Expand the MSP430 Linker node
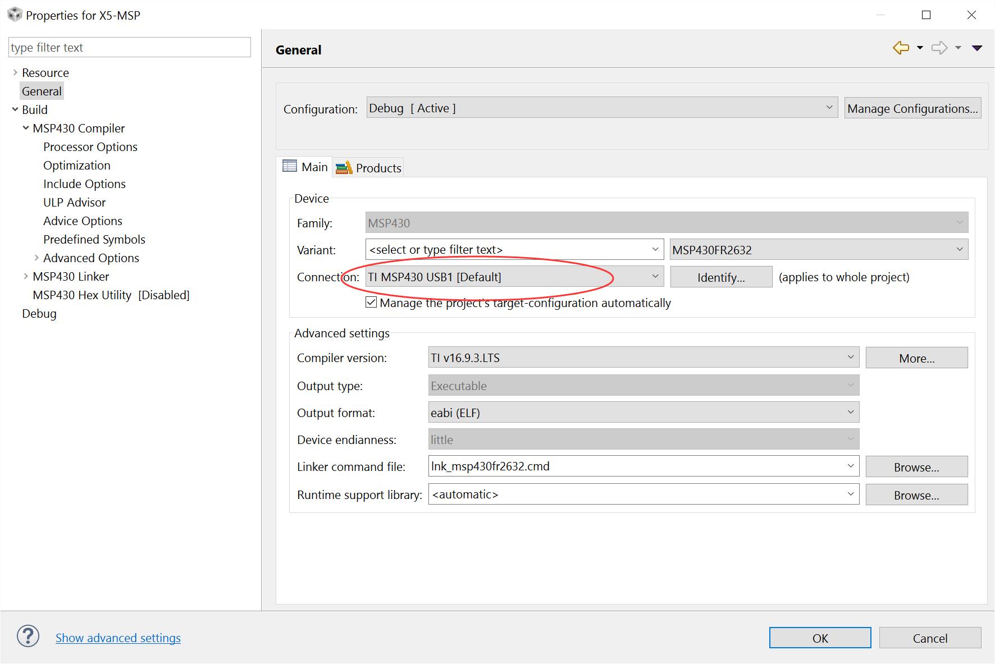This screenshot has height=664, width=995. 26,276
